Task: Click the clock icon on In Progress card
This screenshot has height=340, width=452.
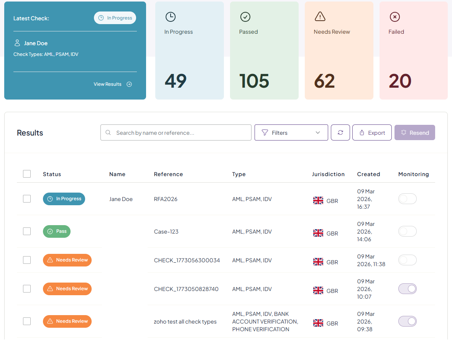Action: pos(170,17)
